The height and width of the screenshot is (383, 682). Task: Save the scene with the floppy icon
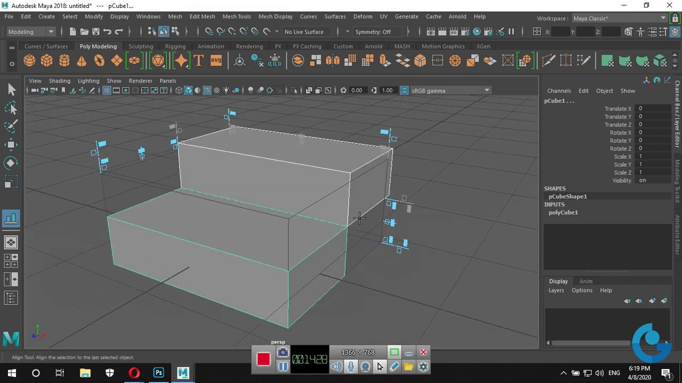tap(96, 32)
